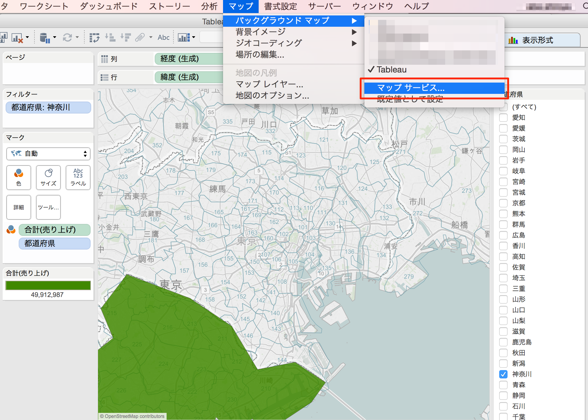Click the sort descending toolbar icon
The width and height of the screenshot is (588, 420).
click(x=126, y=37)
